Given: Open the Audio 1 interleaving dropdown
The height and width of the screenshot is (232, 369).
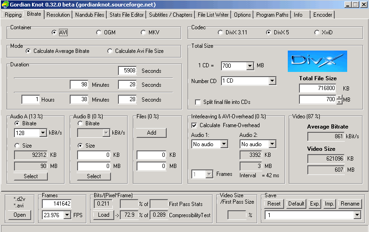Looking at the screenshot, I should (224, 144).
